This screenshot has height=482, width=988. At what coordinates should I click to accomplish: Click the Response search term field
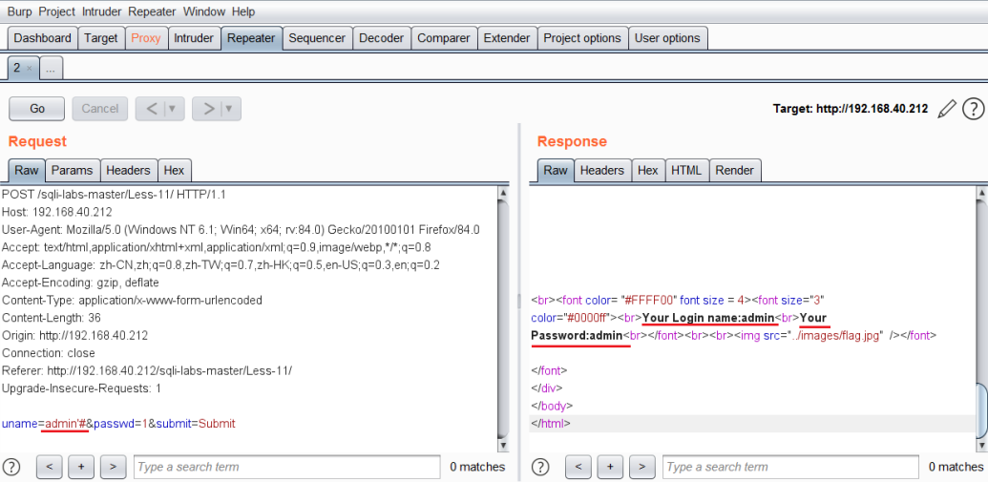tap(790, 467)
